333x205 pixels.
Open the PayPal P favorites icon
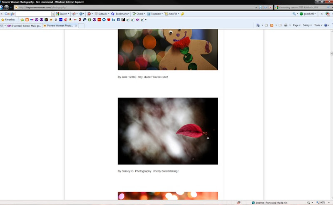(84, 20)
